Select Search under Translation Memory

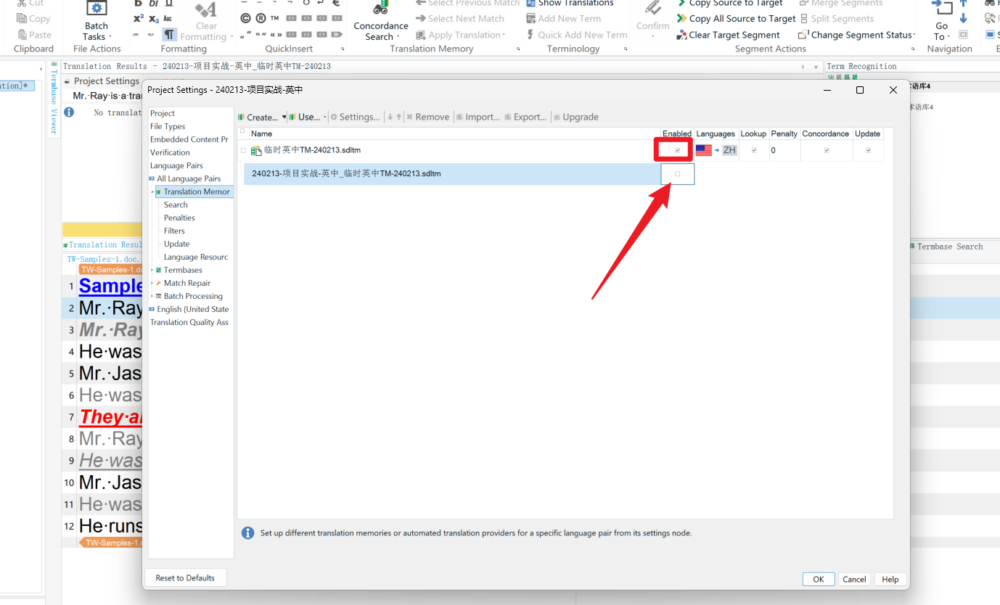click(x=176, y=205)
